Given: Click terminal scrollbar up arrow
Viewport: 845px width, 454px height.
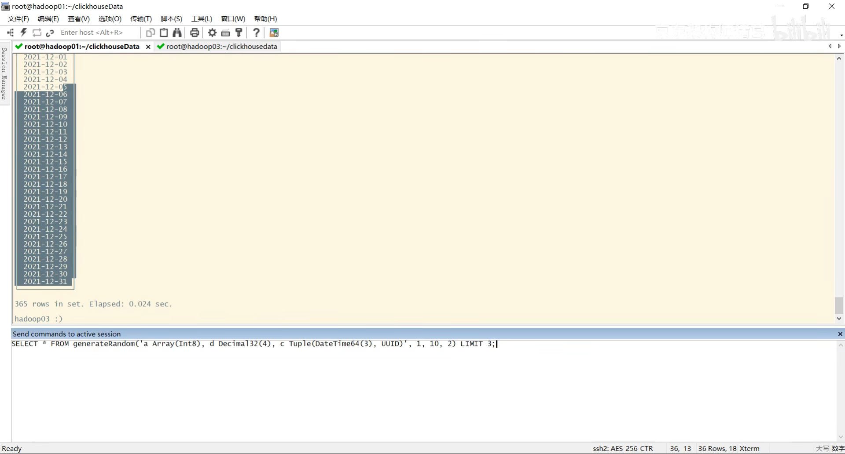Looking at the screenshot, I should [839, 58].
